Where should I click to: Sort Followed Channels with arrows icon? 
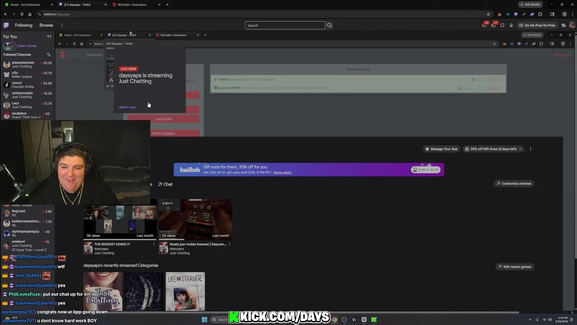49,55
